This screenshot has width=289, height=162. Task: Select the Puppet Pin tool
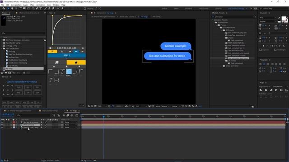(x=62, y=9)
